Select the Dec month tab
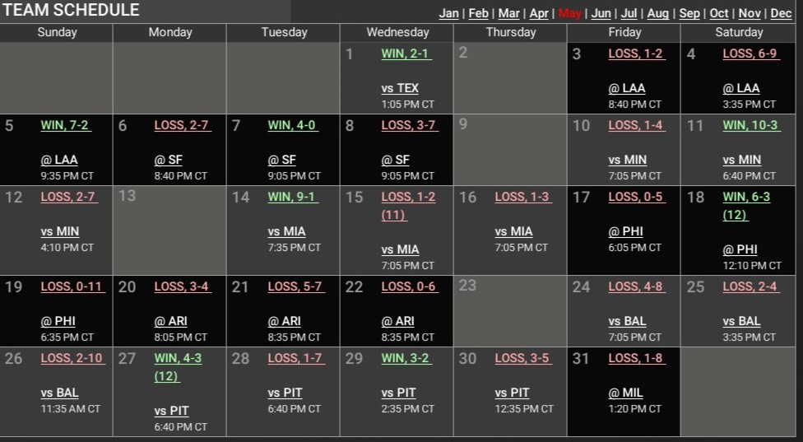The height and width of the screenshot is (442, 803). 781,13
